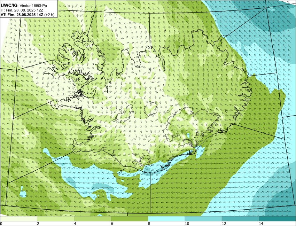This screenshot has width=296, height=226.
Task: Click the palest 0–2 legend swatch
Action: coord(18,219)
